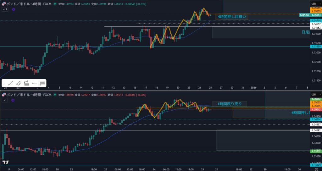
Task: Select the trend line drawing tool
Action: [x=11, y=83]
